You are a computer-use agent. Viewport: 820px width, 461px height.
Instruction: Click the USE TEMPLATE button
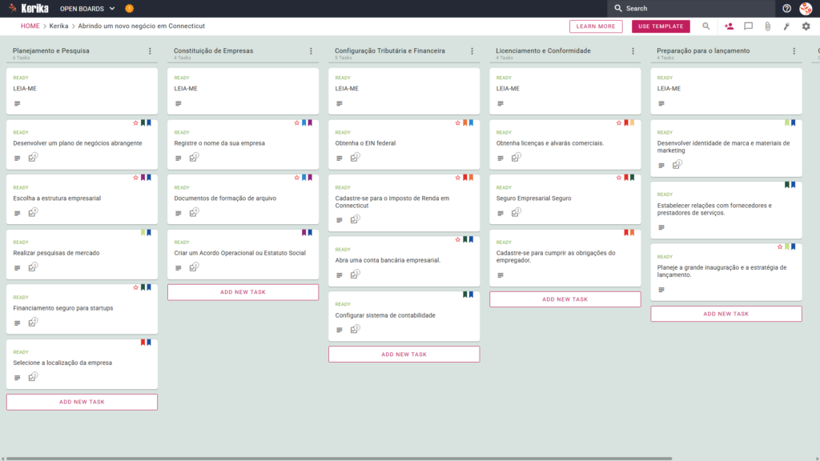(x=661, y=26)
